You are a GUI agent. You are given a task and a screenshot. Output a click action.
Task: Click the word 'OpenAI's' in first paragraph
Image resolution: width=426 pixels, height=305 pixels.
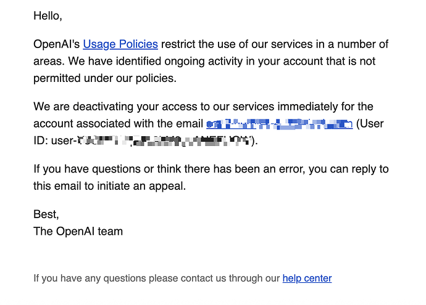coord(57,44)
